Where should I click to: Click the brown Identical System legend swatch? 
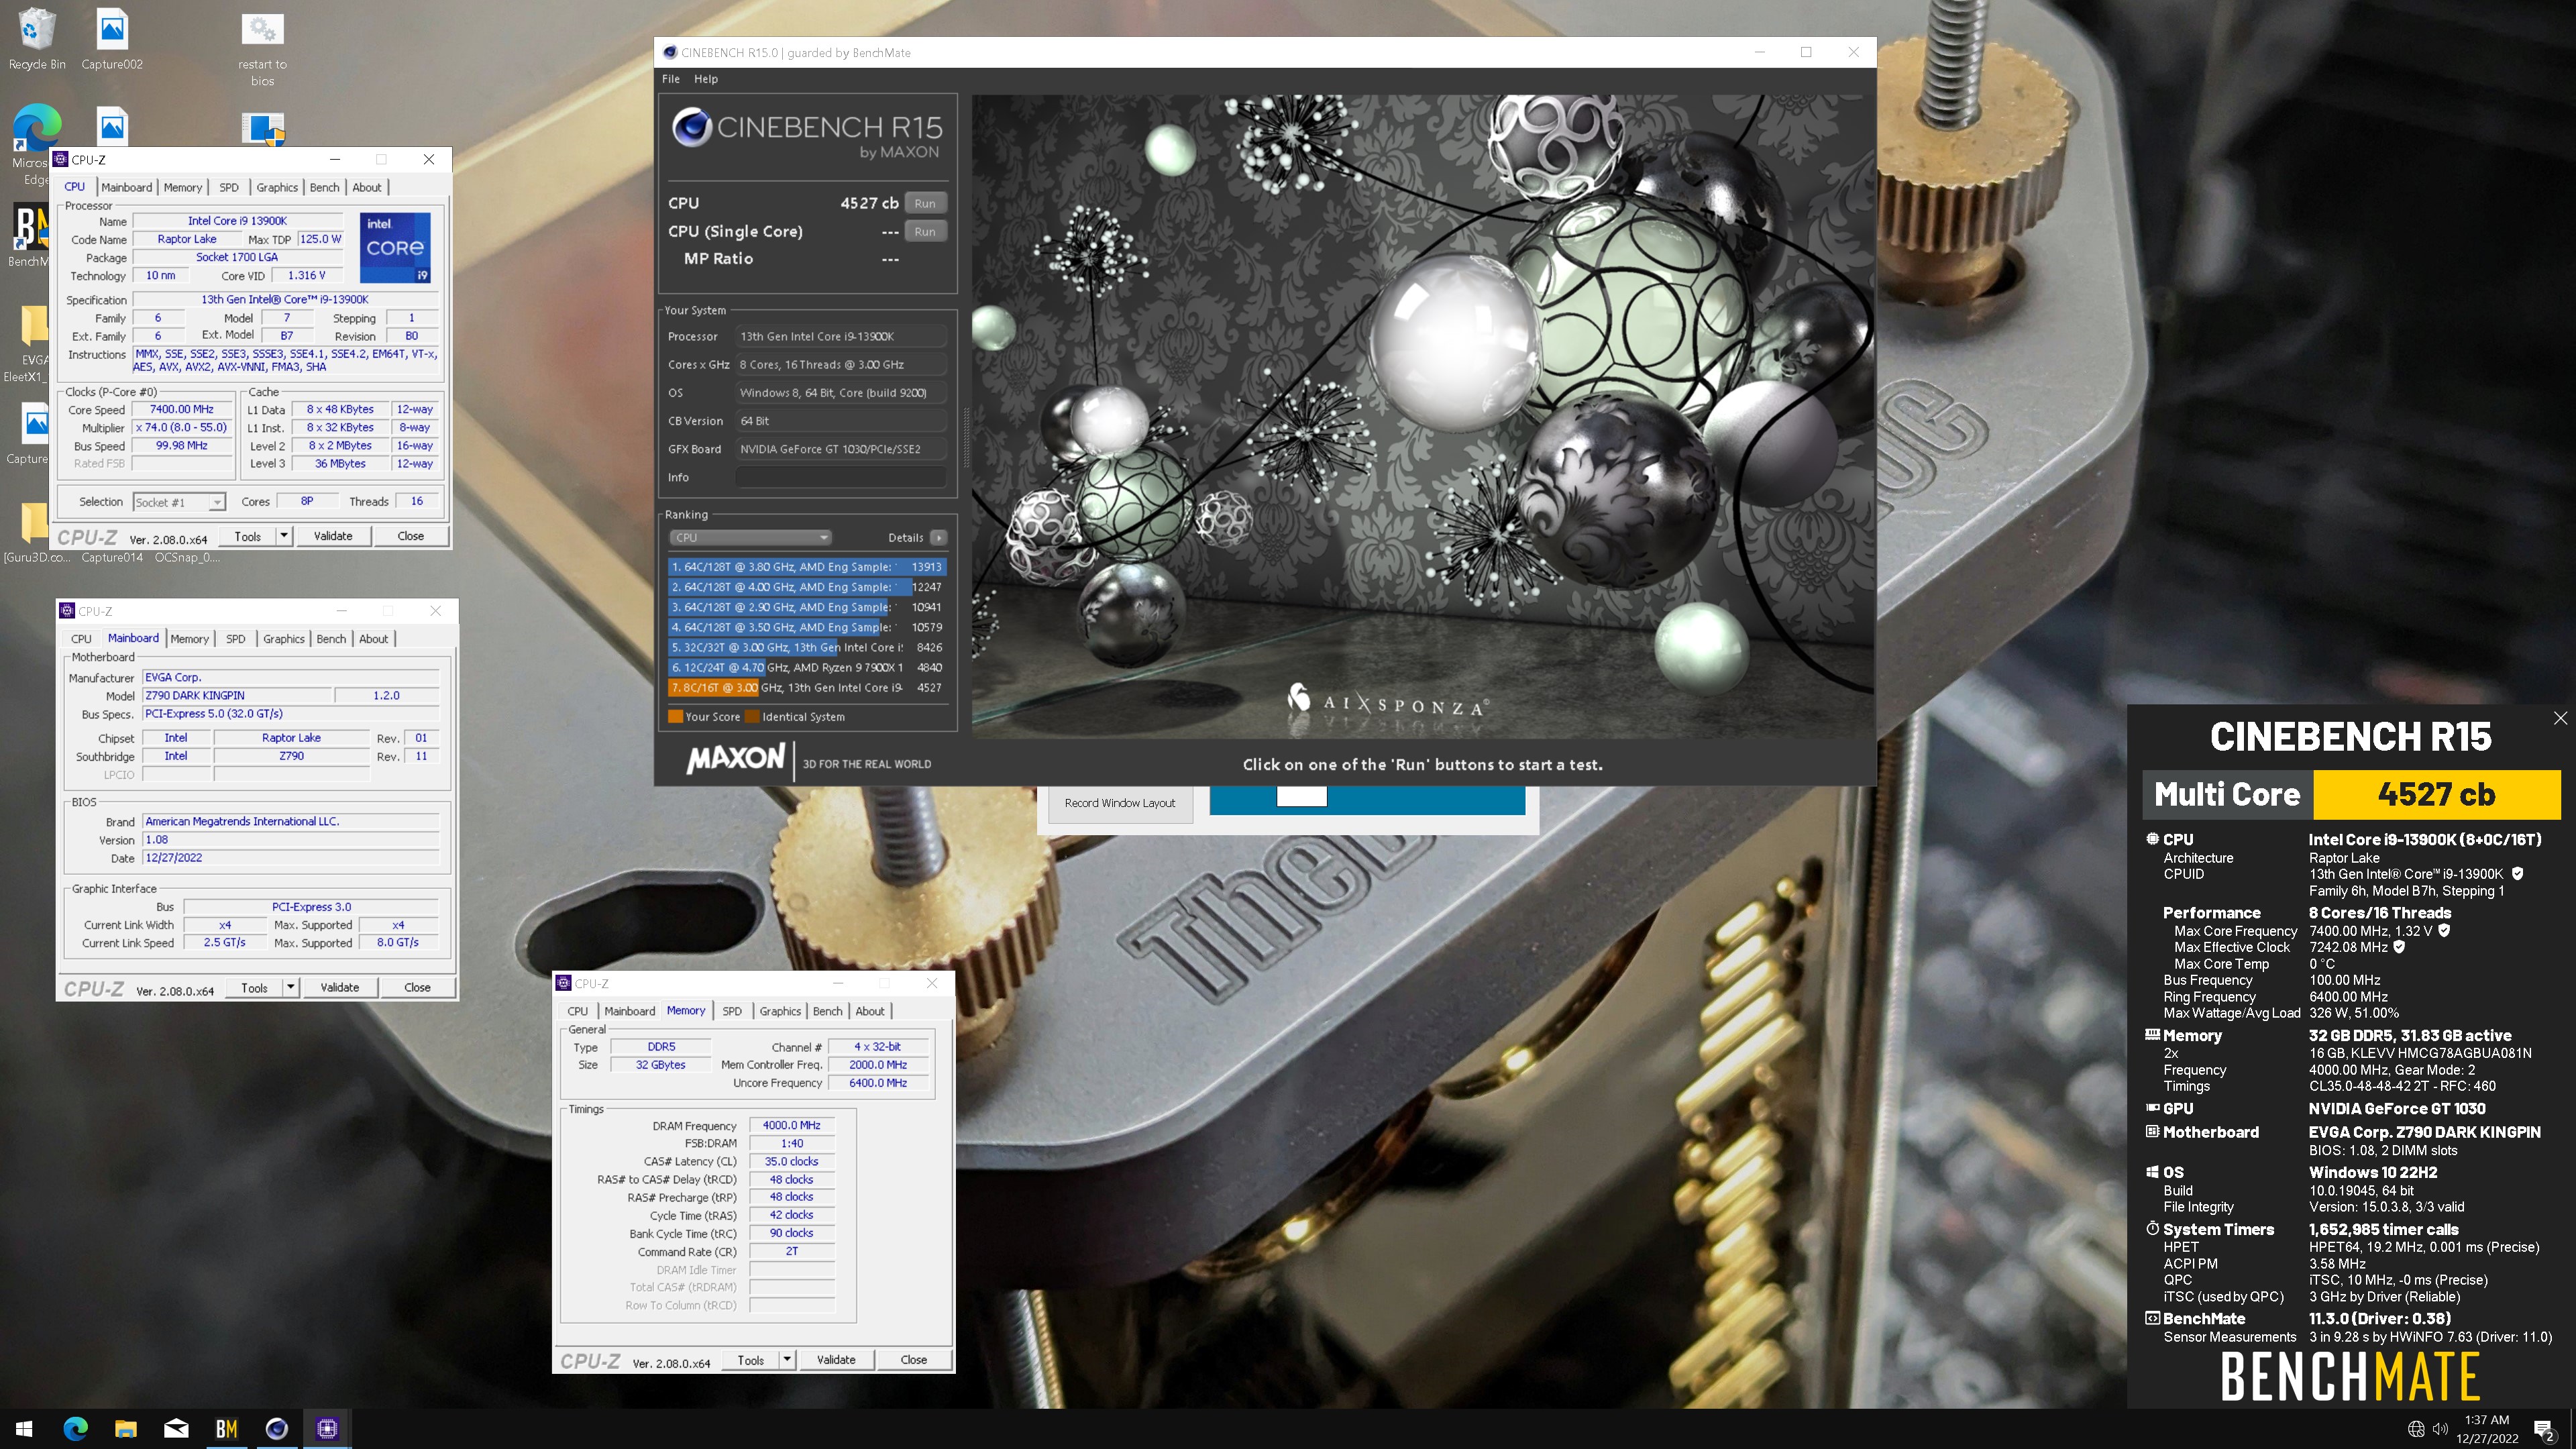click(751, 716)
